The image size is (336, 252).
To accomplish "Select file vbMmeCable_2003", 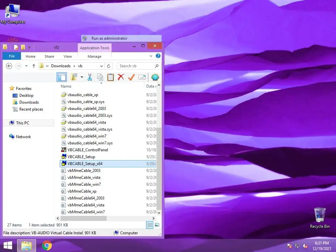I will [84, 171].
